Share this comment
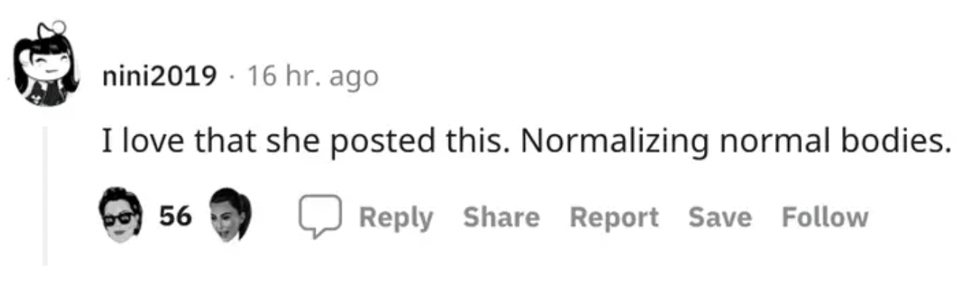This screenshot has height=281, width=973. pos(501,217)
